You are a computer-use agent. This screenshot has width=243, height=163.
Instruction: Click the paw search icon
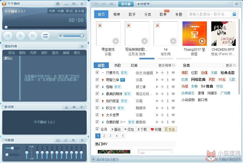pos(234,14)
